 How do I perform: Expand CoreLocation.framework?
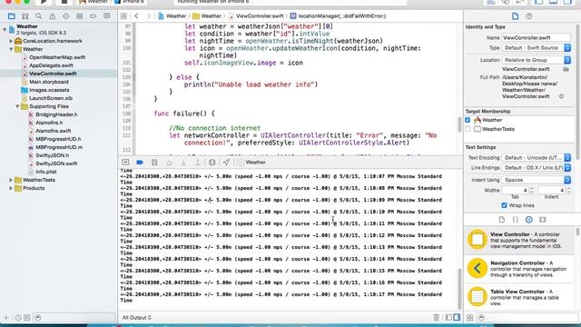tap(11, 41)
